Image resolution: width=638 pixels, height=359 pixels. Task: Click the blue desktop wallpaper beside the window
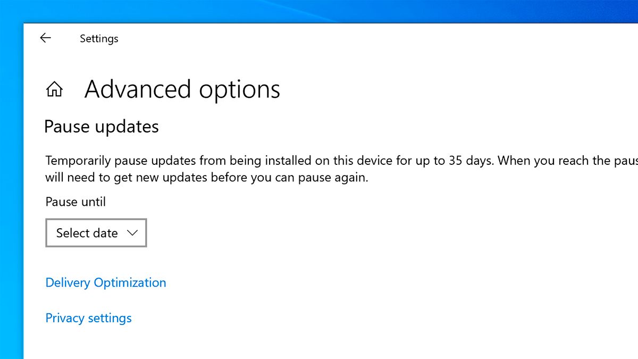tap(11, 191)
